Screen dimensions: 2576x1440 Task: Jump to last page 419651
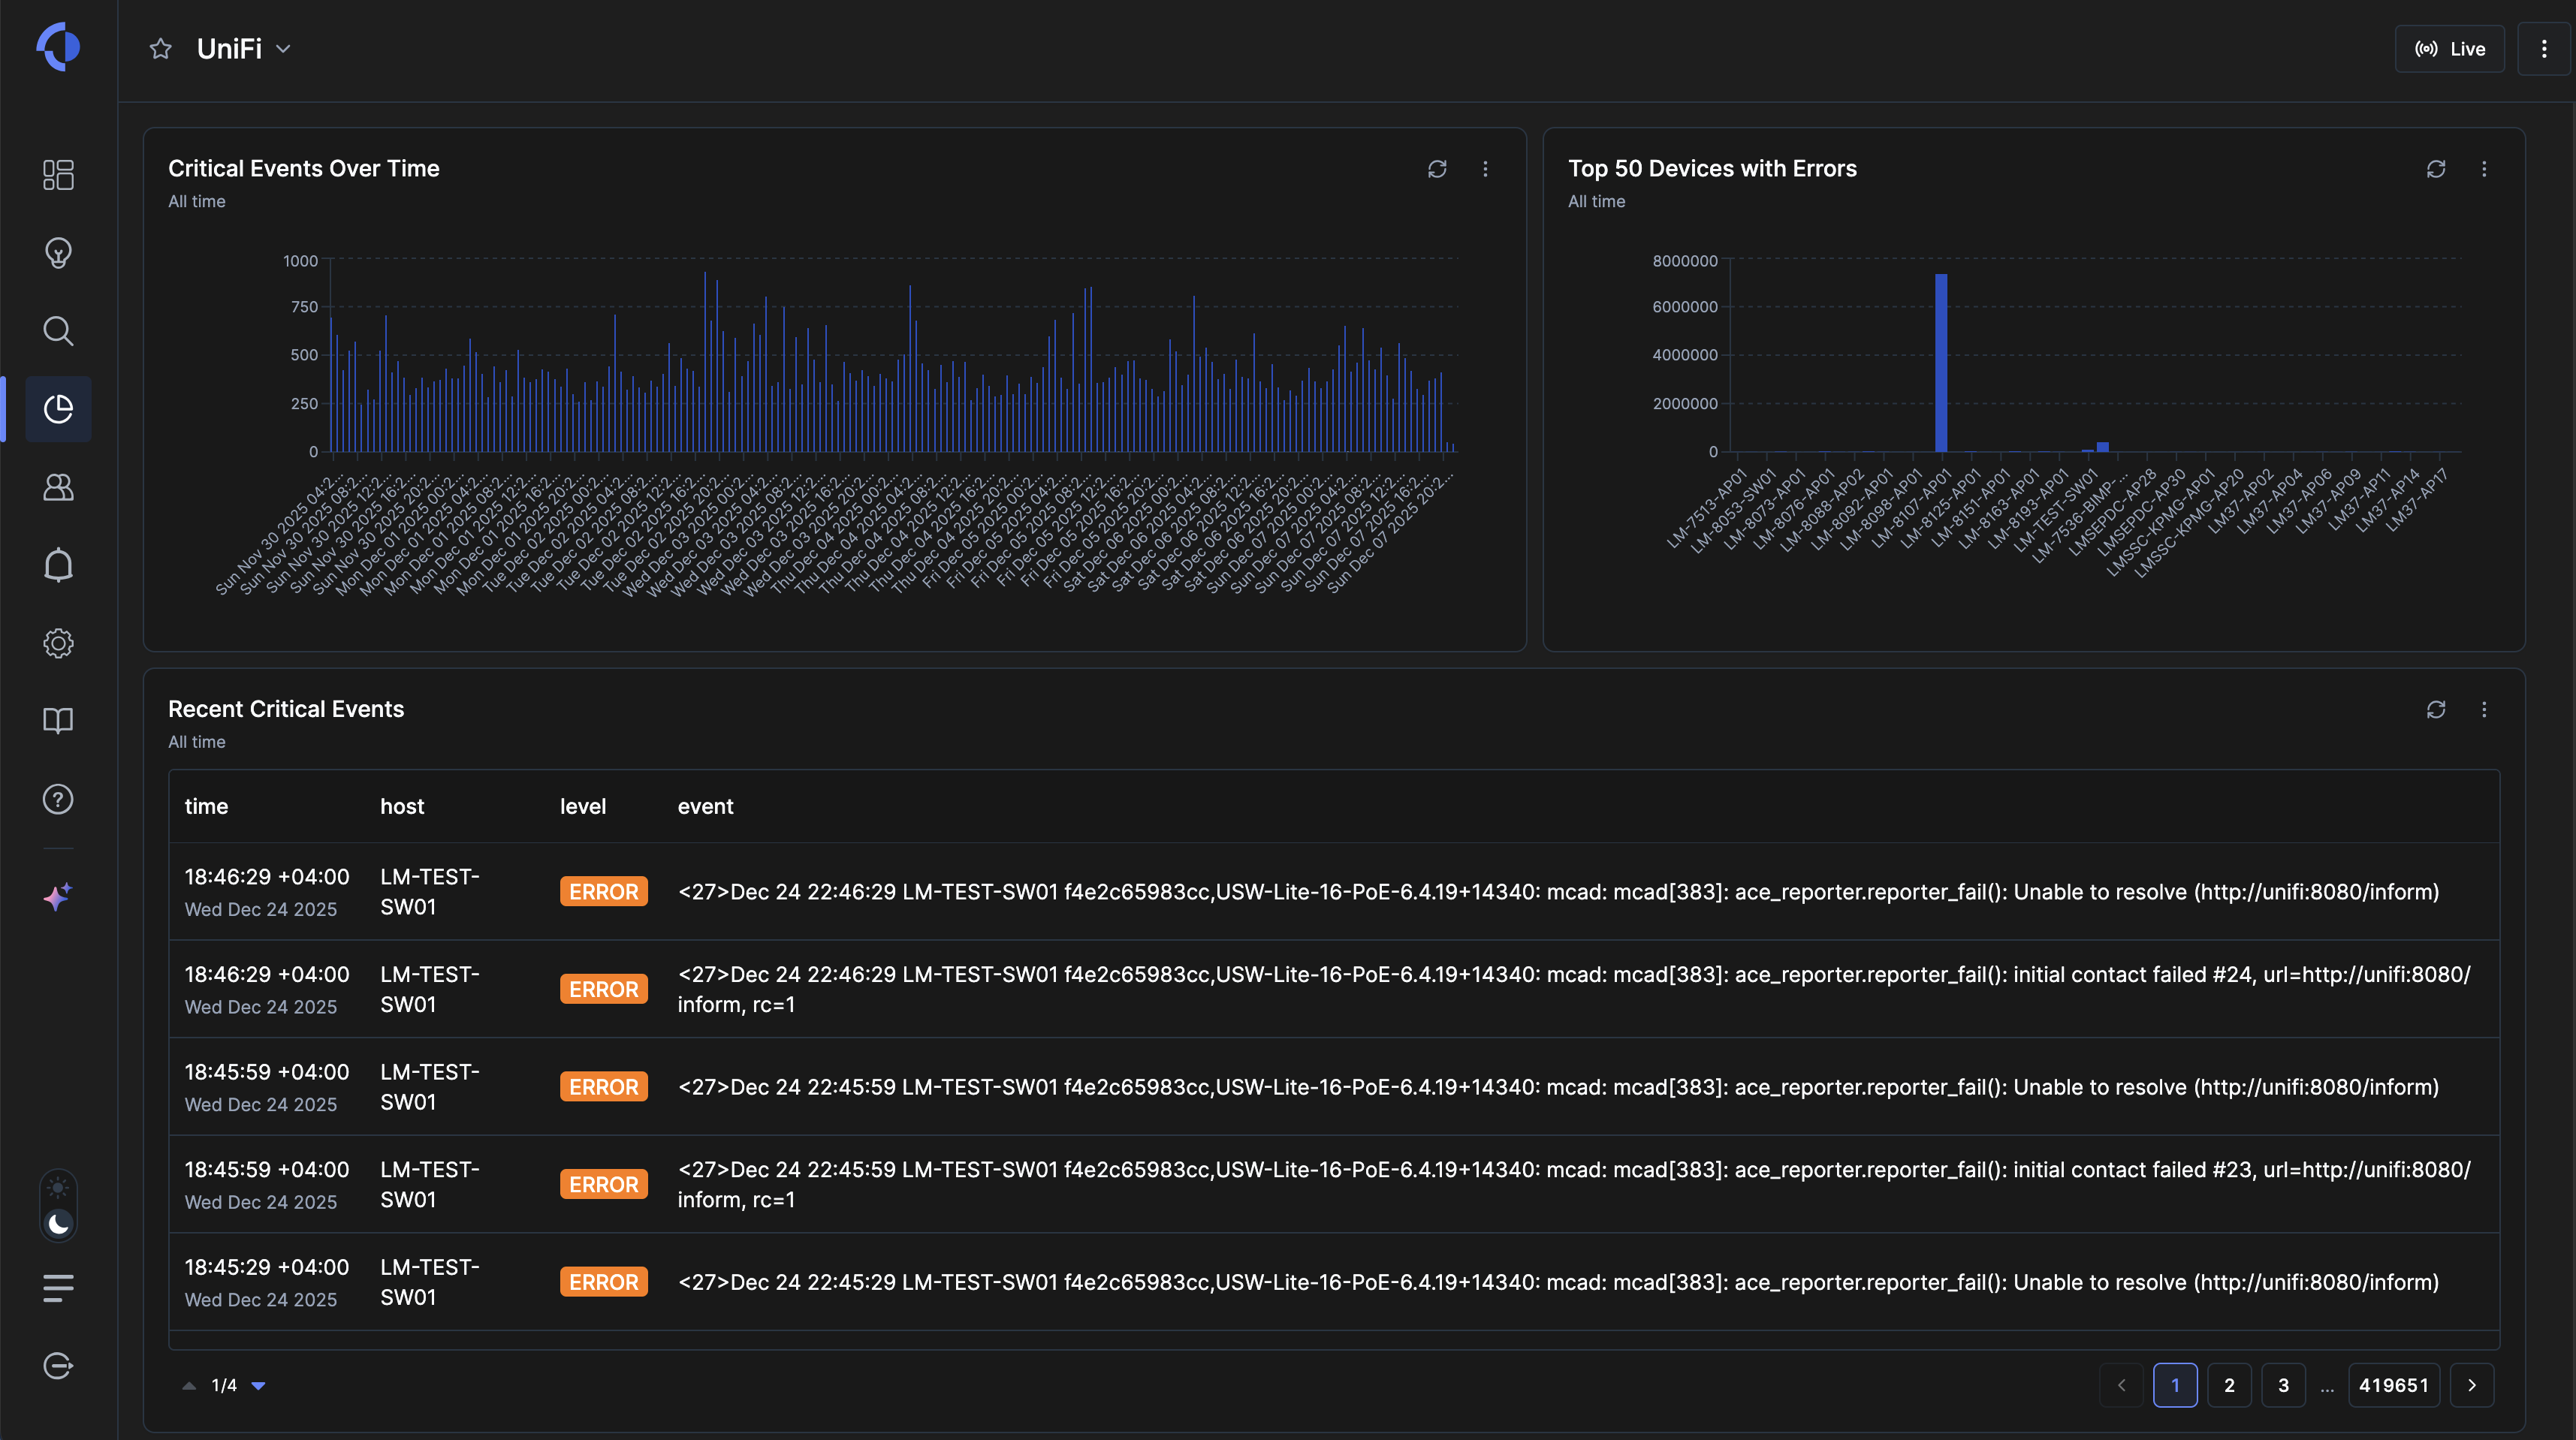2393,1386
